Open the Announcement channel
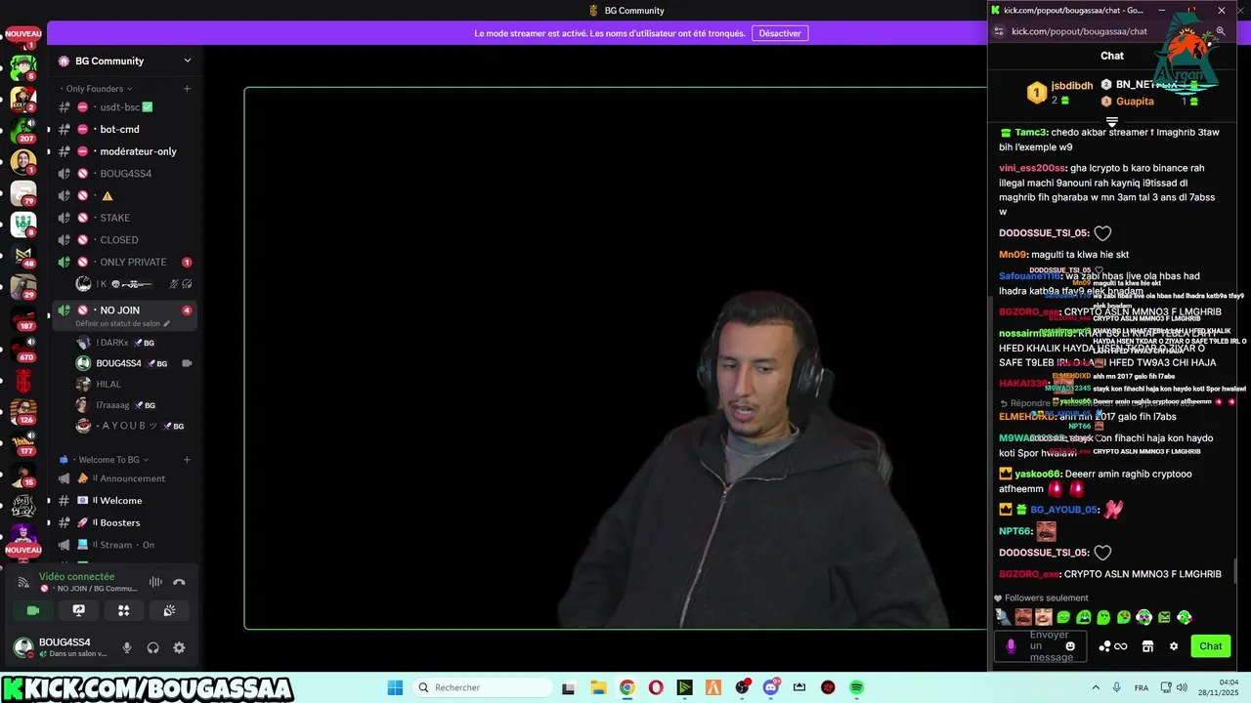Screen dimensions: 1251x703 pos(124,478)
